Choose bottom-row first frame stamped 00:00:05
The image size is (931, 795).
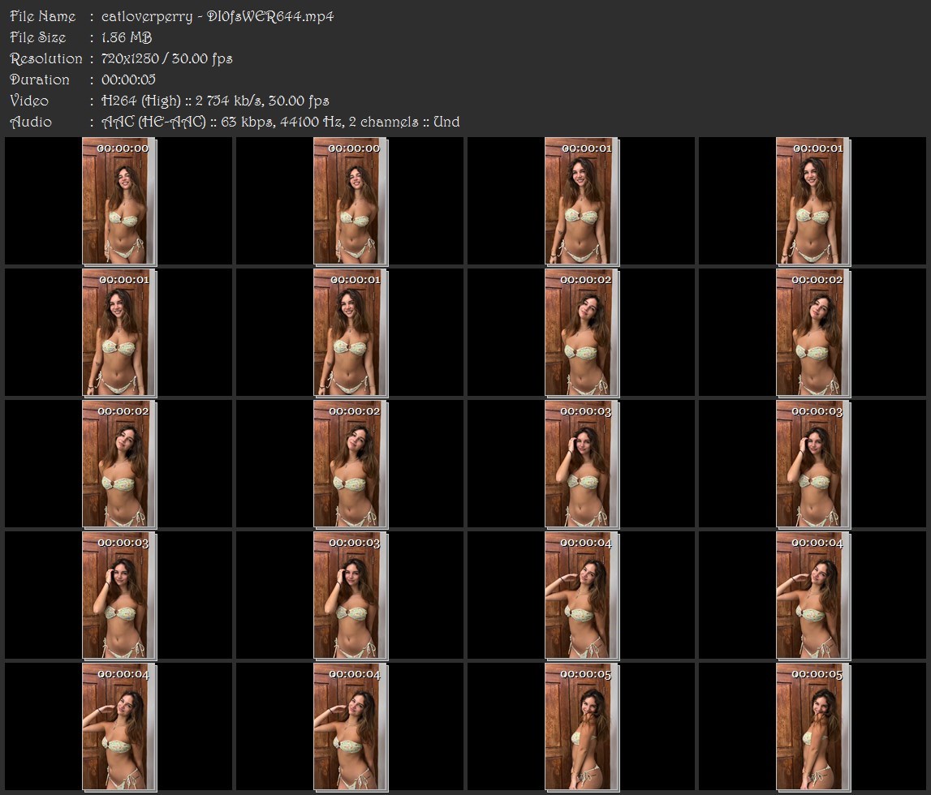[x=582, y=728]
